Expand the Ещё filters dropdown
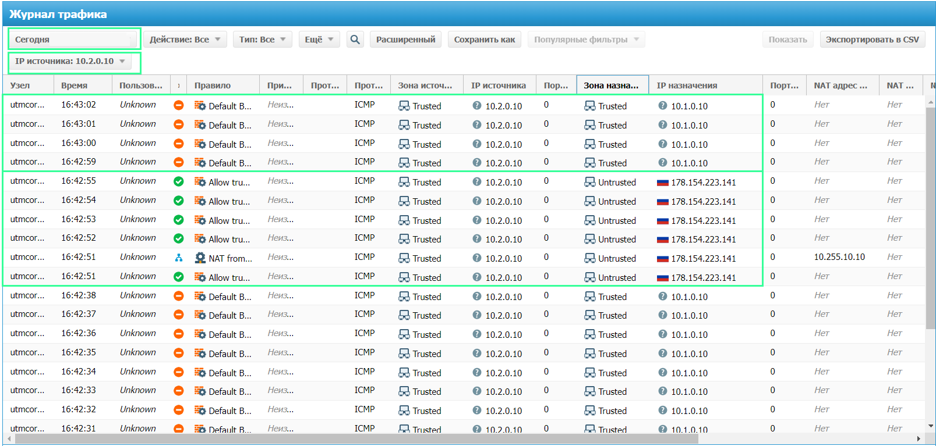The width and height of the screenshot is (936, 446). (319, 40)
